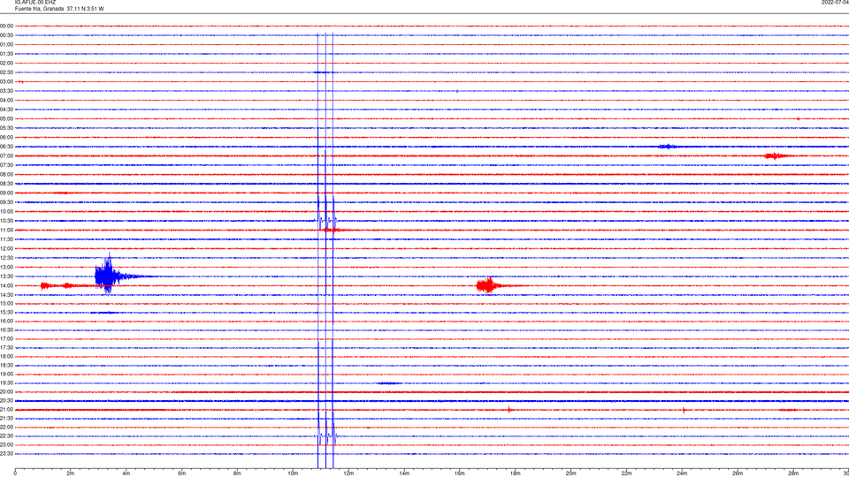Select the 21:00 trace time label

(x=6, y=409)
